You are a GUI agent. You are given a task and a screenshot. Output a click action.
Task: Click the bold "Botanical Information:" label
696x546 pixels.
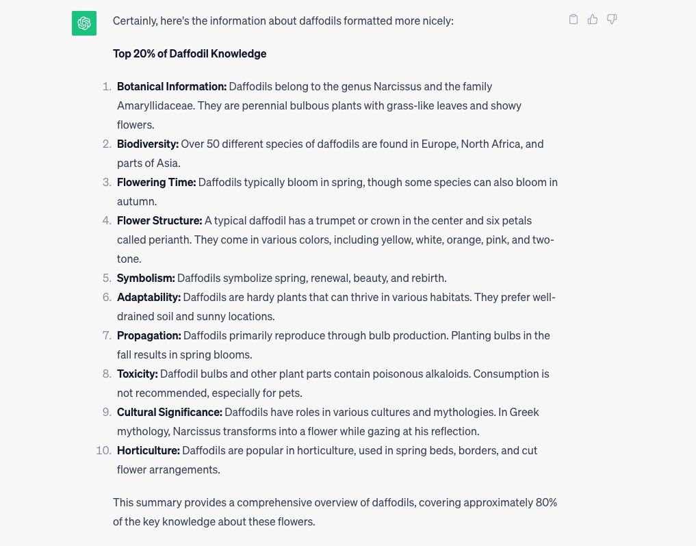171,86
